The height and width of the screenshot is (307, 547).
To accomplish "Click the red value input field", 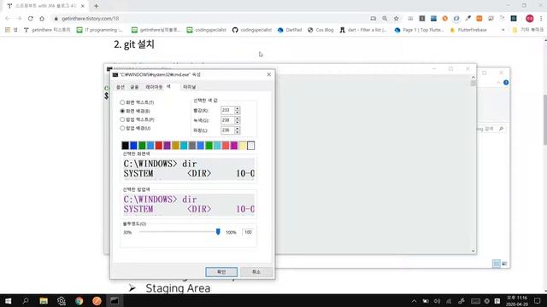I will [x=227, y=110].
